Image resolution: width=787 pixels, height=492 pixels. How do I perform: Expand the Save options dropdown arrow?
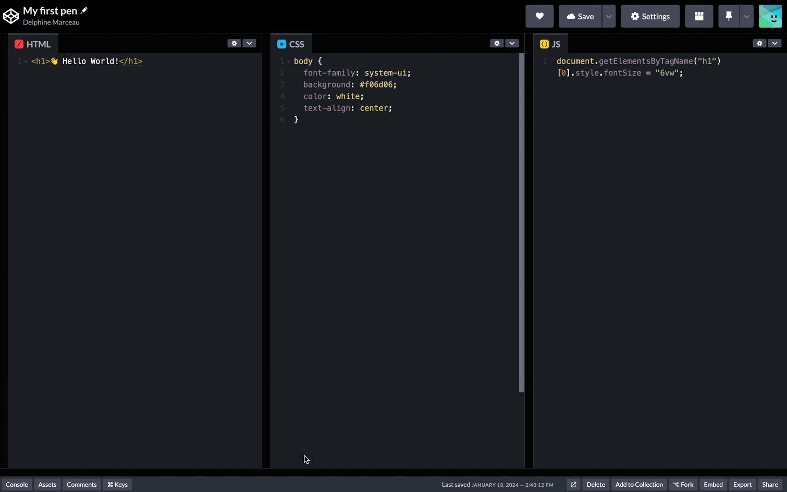pyautogui.click(x=609, y=16)
